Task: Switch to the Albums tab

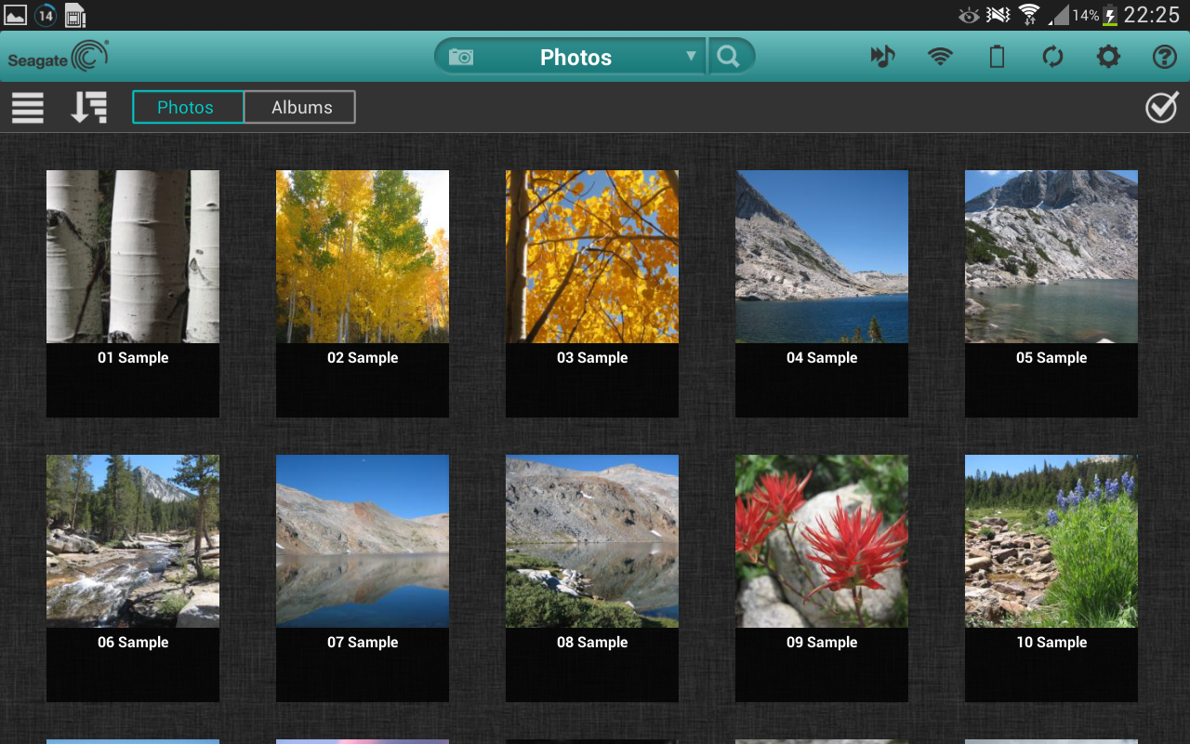Action: [301, 108]
